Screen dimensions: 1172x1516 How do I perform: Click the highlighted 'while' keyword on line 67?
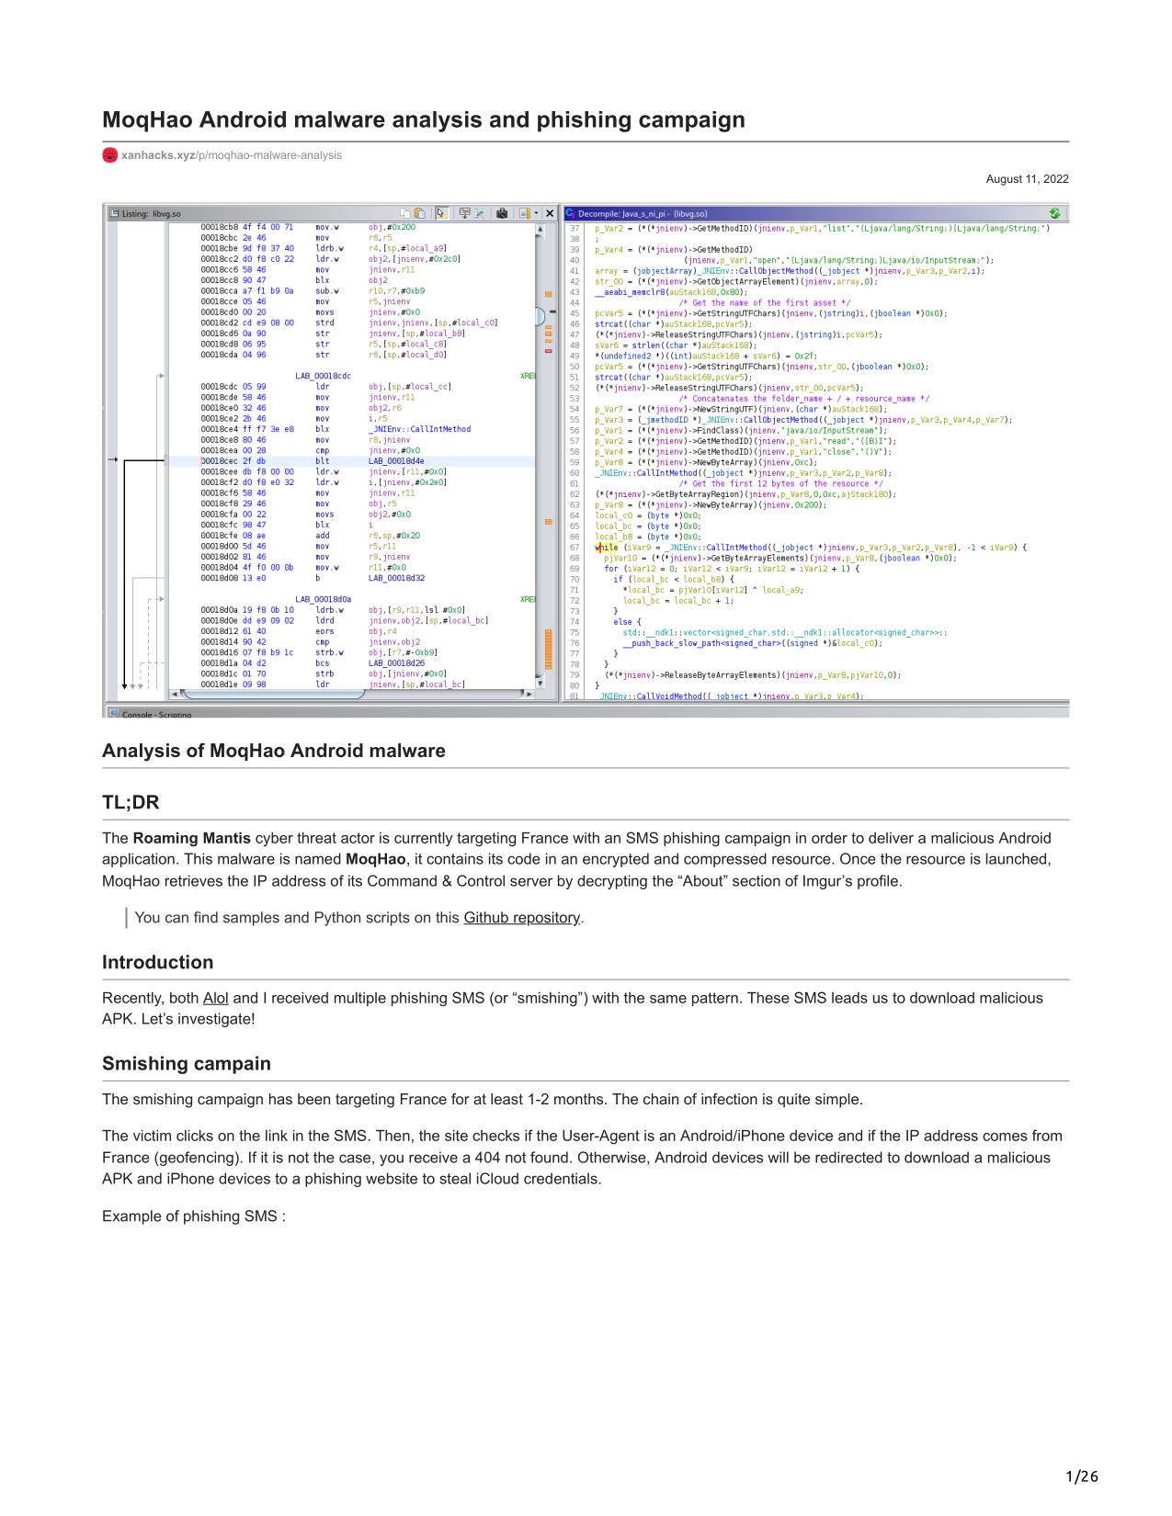pyautogui.click(x=607, y=548)
